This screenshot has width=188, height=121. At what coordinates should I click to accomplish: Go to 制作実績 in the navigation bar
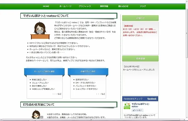tap(104, 6)
